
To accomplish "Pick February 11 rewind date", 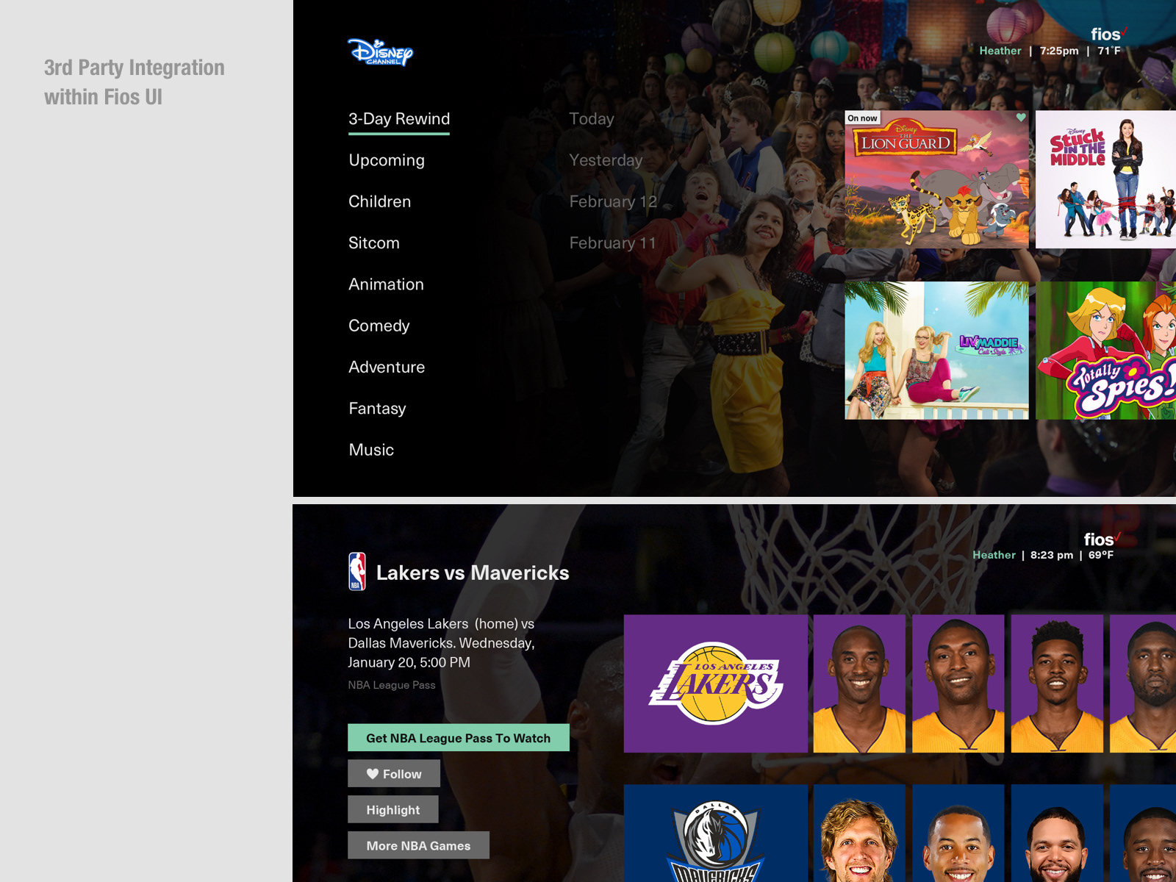I will point(612,243).
